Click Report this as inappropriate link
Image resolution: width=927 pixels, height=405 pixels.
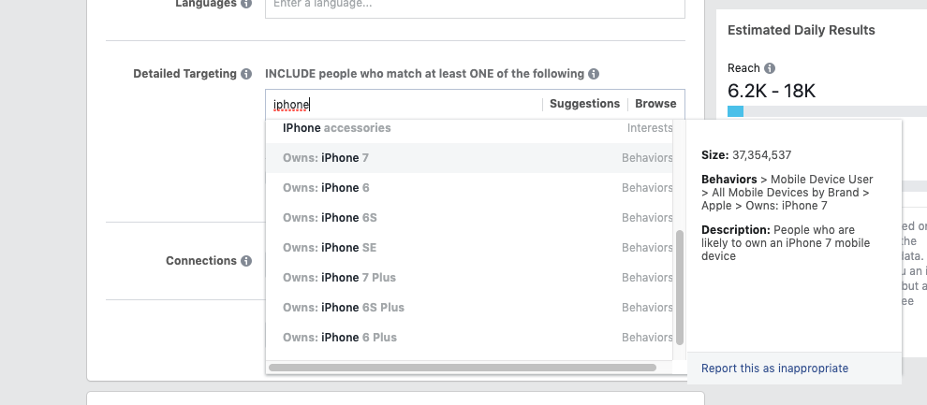774,369
